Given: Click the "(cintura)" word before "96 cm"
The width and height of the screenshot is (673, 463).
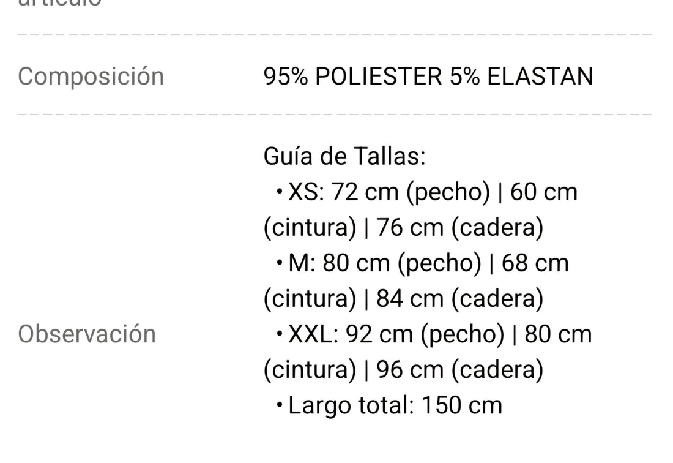Looking at the screenshot, I should click(310, 370).
